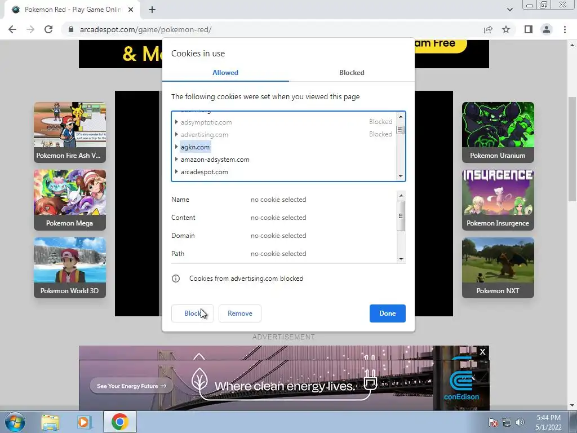Click the taskbar clock showing 5:44 PM
The width and height of the screenshot is (577, 433).
click(548, 422)
